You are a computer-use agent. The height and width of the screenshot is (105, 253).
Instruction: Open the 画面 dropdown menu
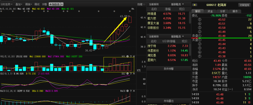pos(29,4)
